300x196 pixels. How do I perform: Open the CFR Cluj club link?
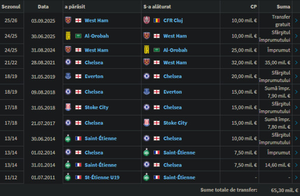click(x=173, y=20)
